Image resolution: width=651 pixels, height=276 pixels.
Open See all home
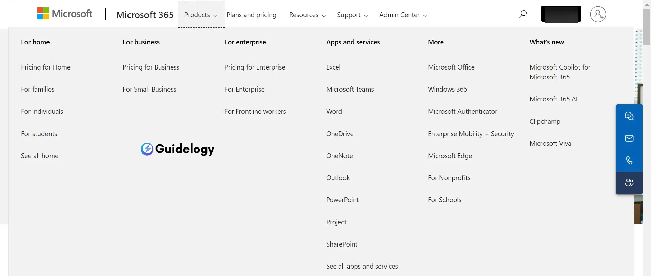click(40, 156)
